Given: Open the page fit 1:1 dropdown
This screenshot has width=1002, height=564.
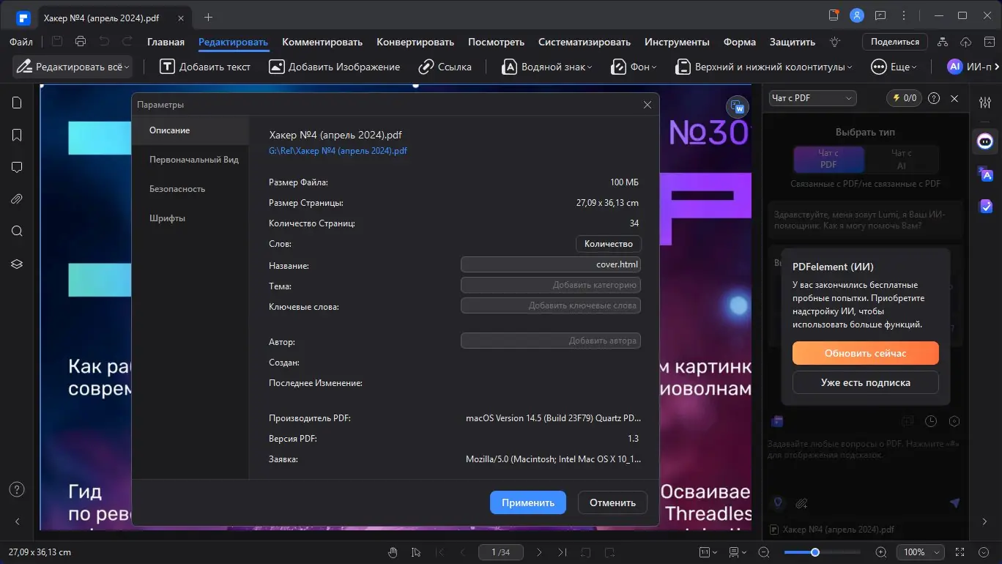Looking at the screenshot, I should point(708,552).
